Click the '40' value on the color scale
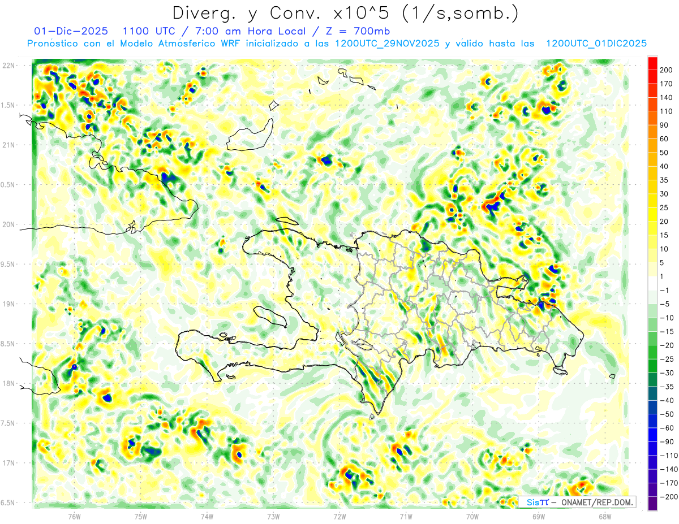679x524 pixels. (664, 166)
